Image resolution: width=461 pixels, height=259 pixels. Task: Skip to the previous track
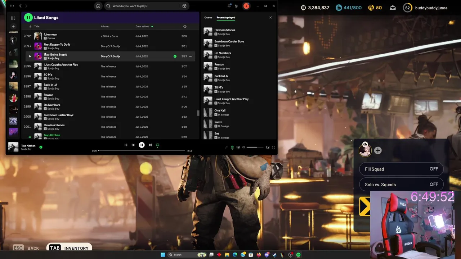click(x=133, y=145)
